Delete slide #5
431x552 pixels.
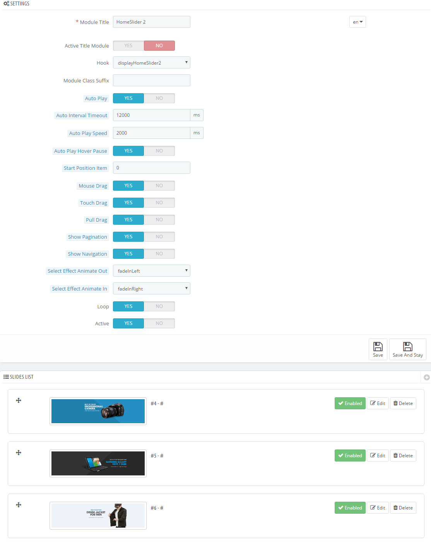[x=403, y=455]
